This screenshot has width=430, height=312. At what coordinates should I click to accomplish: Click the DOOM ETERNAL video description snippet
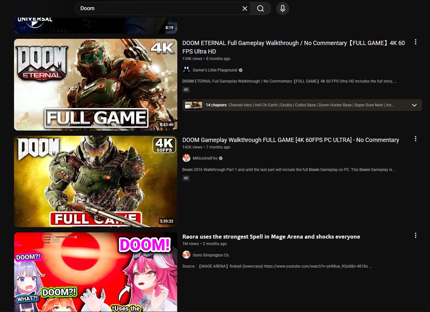click(x=290, y=81)
